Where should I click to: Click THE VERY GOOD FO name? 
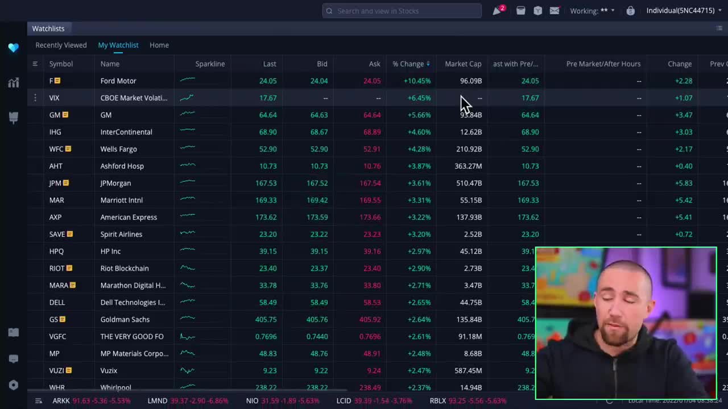click(x=132, y=336)
